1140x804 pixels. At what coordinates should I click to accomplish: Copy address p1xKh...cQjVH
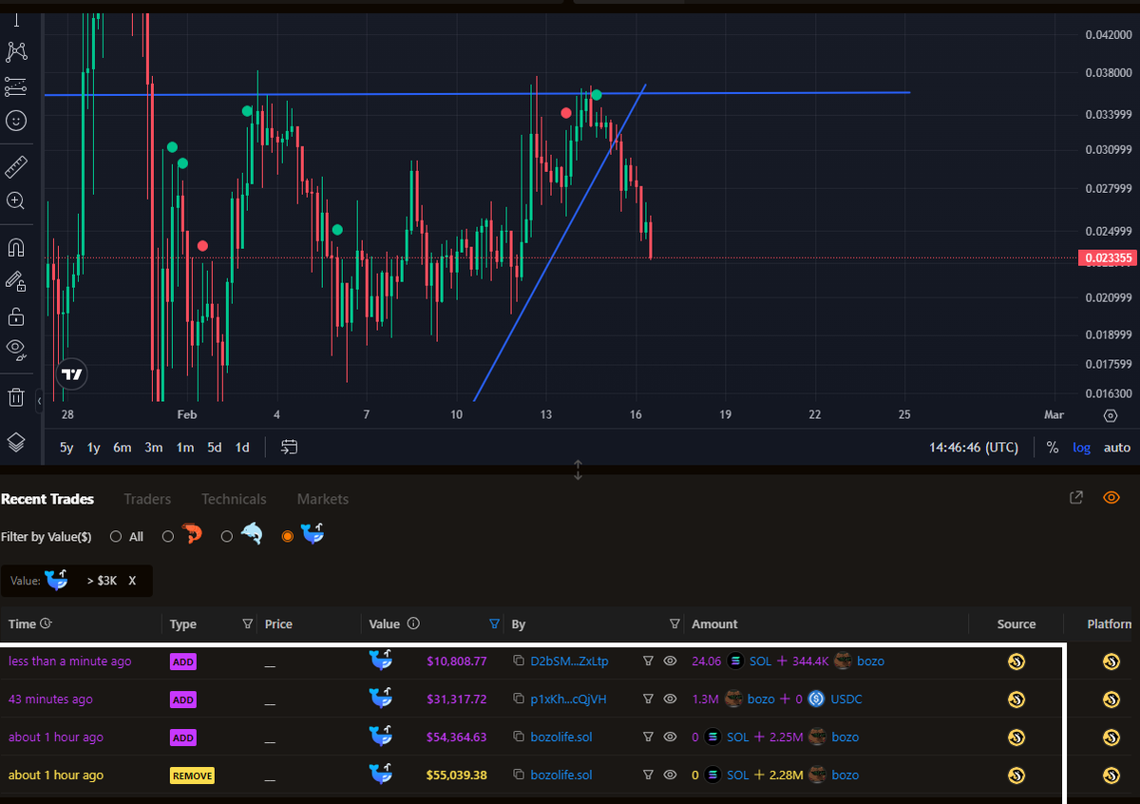point(519,699)
